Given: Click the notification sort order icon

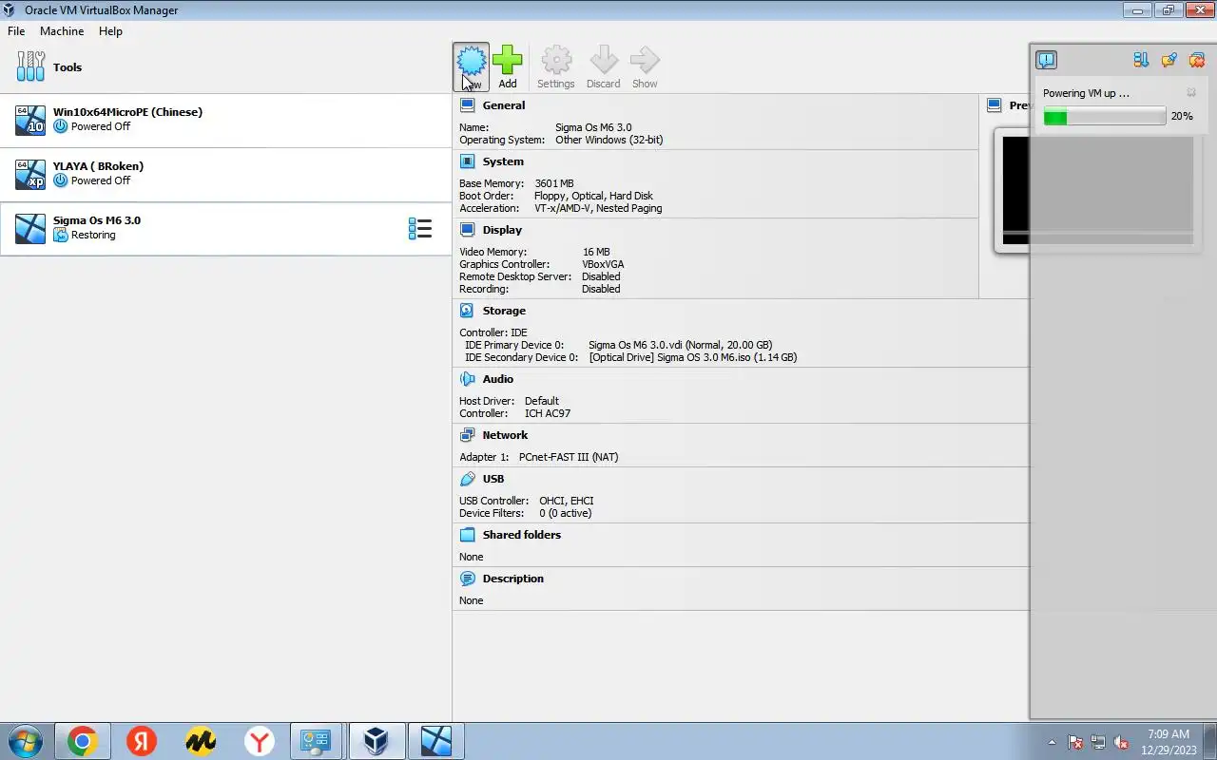Looking at the screenshot, I should coord(1141,60).
